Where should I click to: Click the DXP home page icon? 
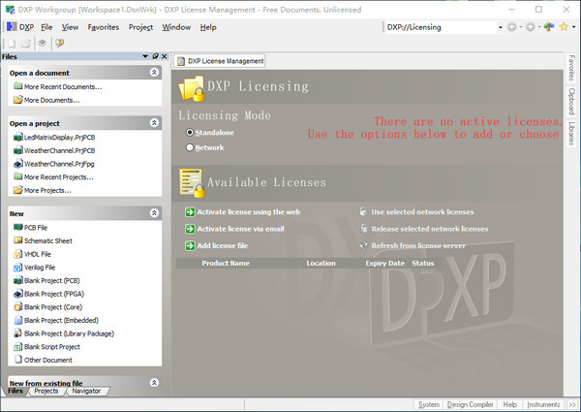(x=549, y=27)
